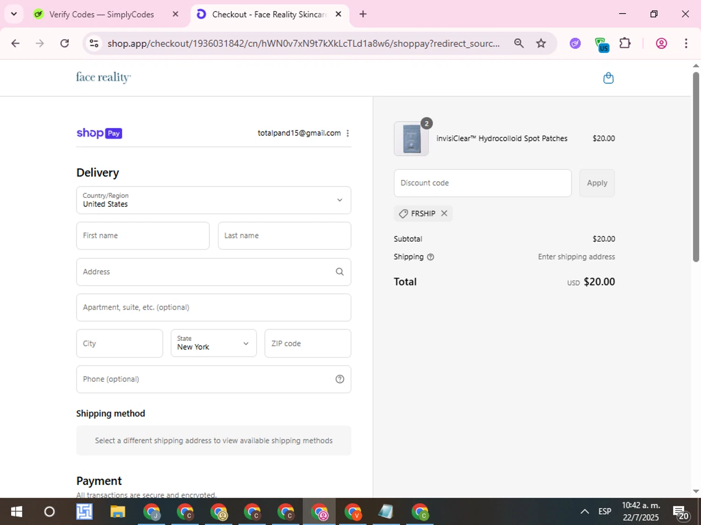Expand the State dropdown showing New York
The image size is (701, 525).
coord(214,343)
